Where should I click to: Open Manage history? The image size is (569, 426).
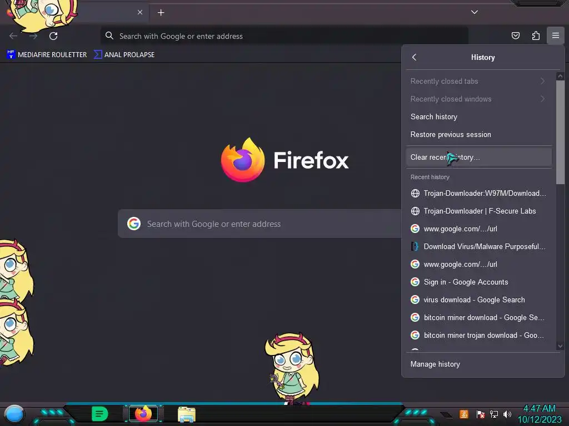coord(483,364)
